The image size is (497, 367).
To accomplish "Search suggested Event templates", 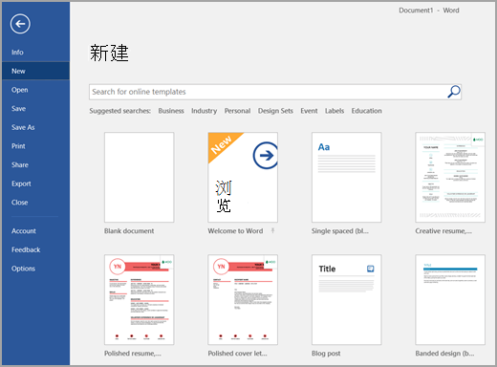I will (x=309, y=111).
